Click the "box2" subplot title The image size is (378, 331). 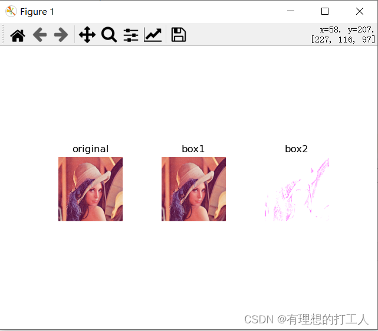click(296, 149)
